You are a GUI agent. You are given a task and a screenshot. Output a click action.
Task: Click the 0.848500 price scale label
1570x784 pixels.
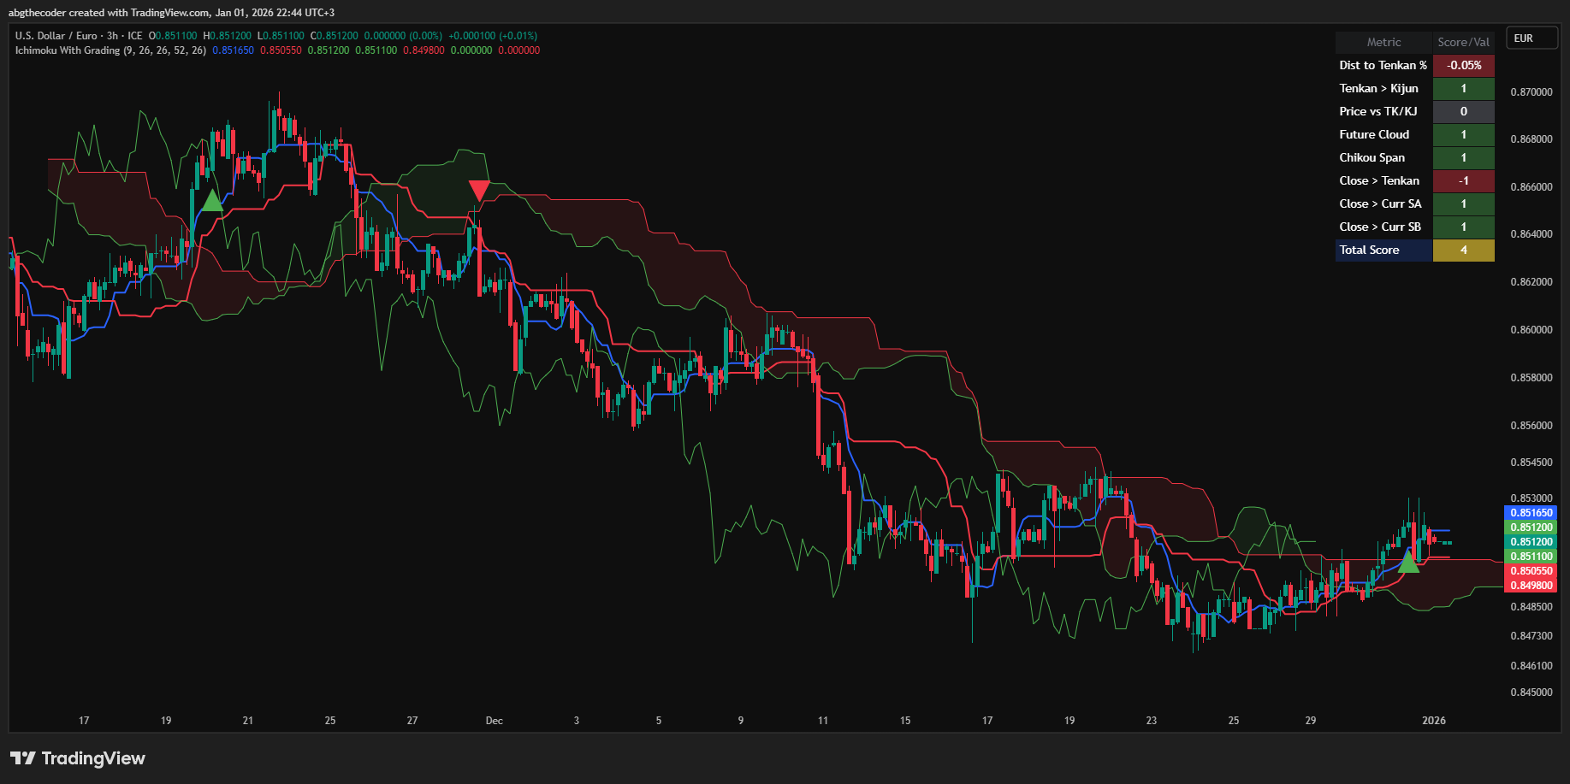click(1531, 607)
